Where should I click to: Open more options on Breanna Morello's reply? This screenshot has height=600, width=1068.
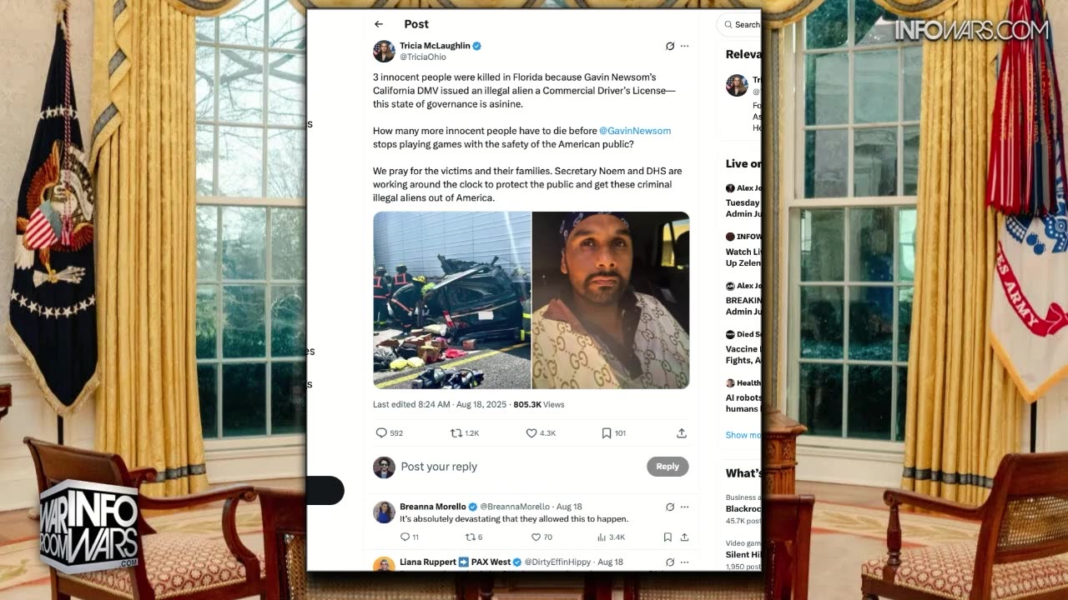684,507
